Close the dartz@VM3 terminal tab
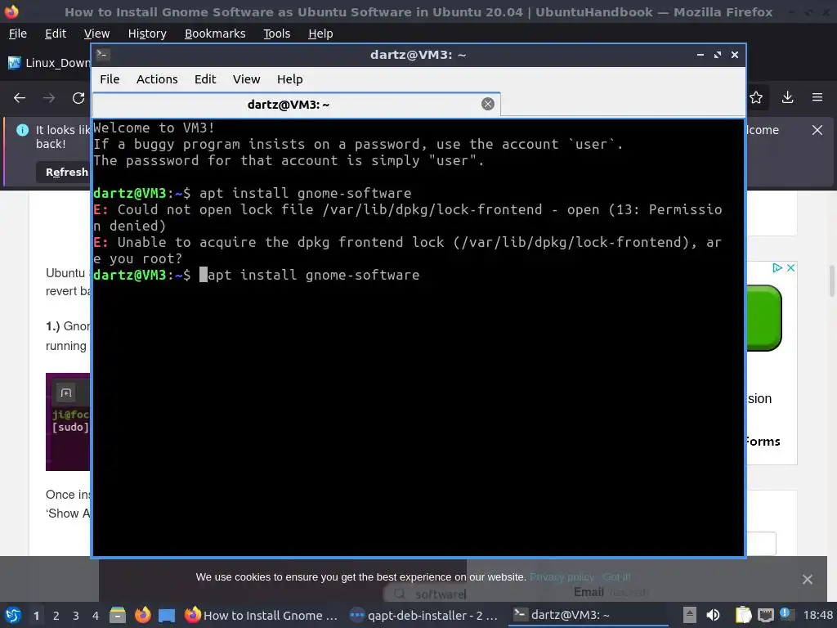 [x=487, y=104]
